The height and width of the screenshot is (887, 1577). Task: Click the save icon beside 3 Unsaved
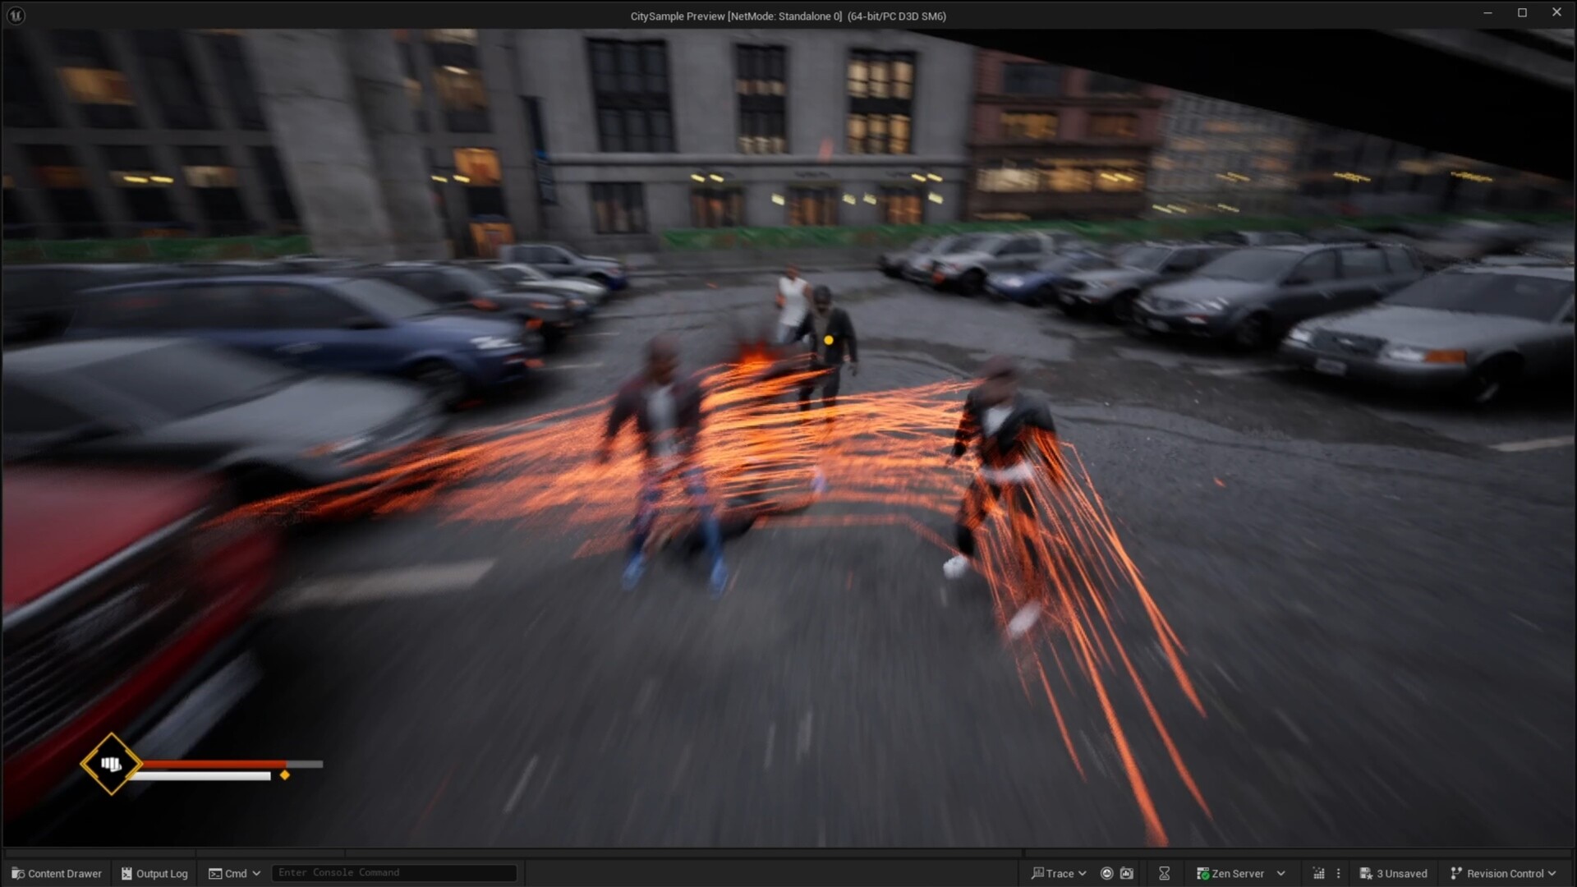pyautogui.click(x=1365, y=873)
